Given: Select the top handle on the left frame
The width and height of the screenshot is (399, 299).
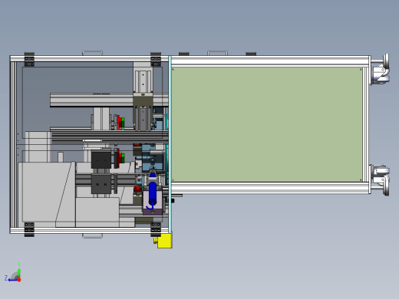Looking at the screenshot, I should [93, 53].
